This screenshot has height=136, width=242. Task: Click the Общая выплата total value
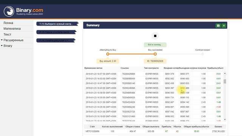[x=151, y=131]
